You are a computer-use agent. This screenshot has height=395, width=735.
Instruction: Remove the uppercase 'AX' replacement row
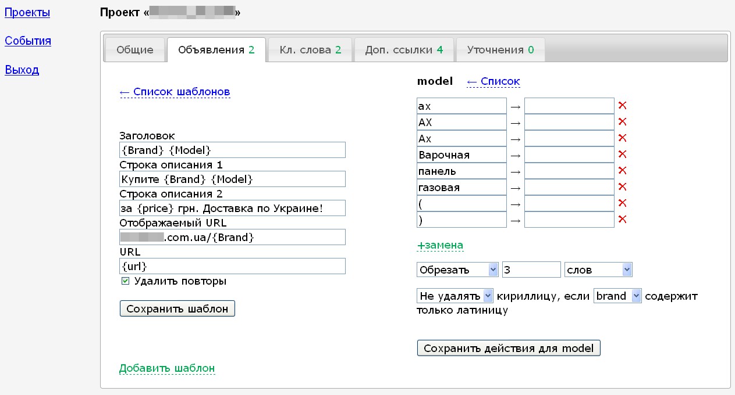click(x=622, y=122)
